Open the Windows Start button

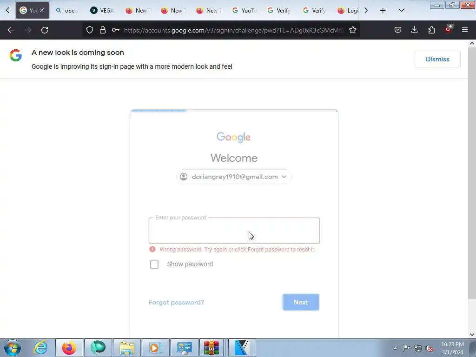pyautogui.click(x=12, y=348)
